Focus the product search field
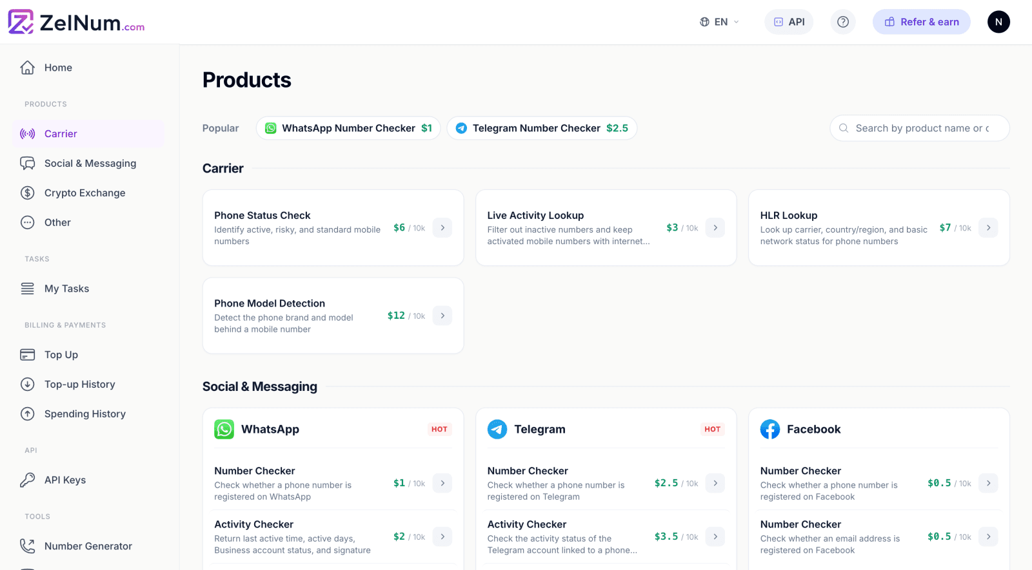The width and height of the screenshot is (1032, 570). (920, 128)
